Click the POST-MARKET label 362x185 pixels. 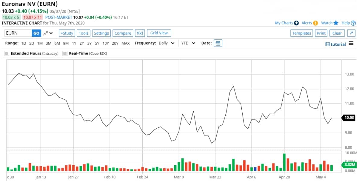(59, 17)
